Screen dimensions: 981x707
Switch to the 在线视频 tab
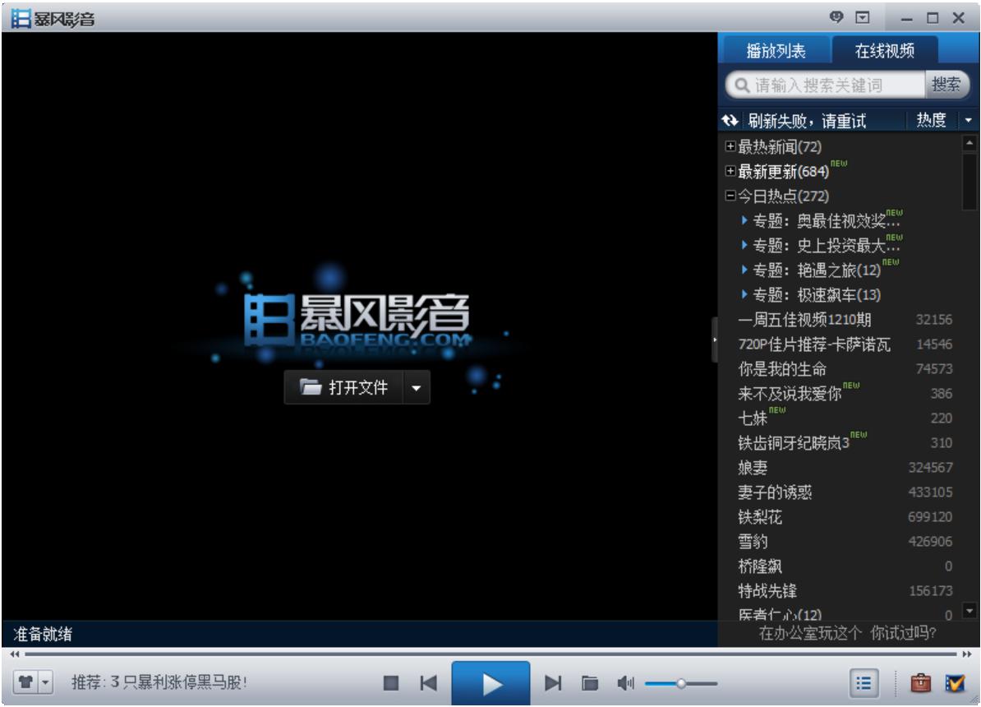884,51
